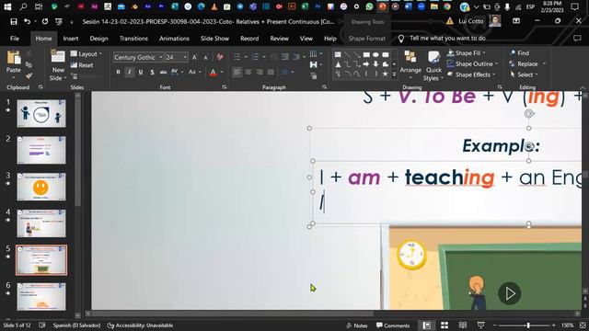Decrease font size with small A icon
The height and width of the screenshot is (331, 589).
(x=205, y=57)
